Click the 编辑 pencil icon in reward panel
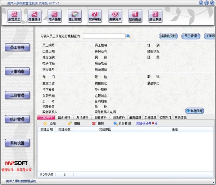 pyautogui.click(x=70, y=123)
